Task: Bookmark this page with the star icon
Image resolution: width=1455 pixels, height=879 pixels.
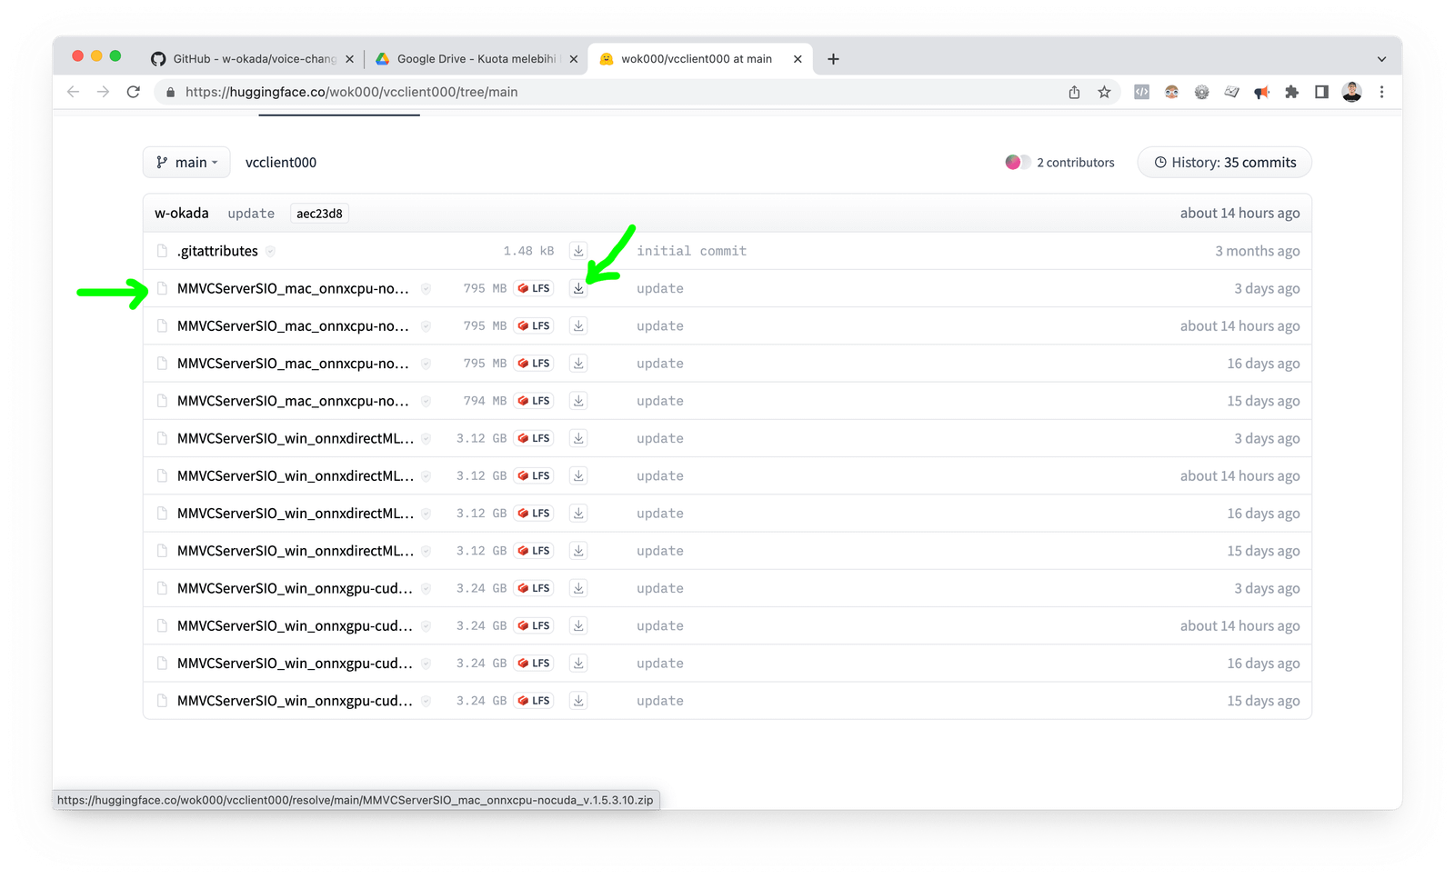Action: point(1104,92)
